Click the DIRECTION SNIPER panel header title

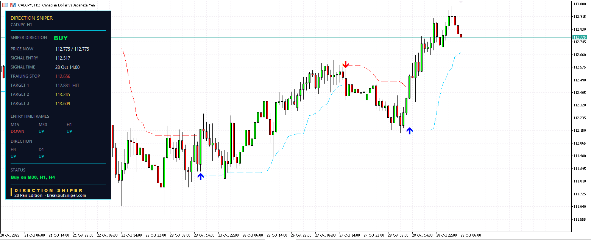(x=32, y=18)
